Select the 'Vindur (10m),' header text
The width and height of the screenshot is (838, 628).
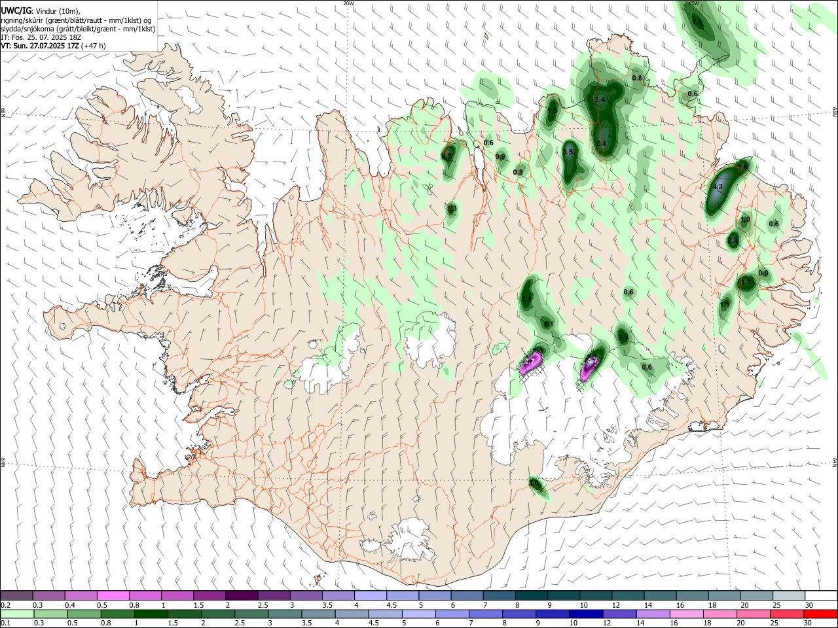pyautogui.click(x=57, y=11)
